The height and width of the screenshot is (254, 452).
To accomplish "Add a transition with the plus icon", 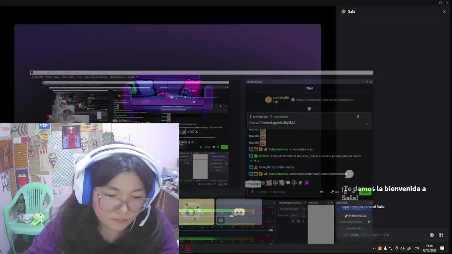I will point(293,221).
